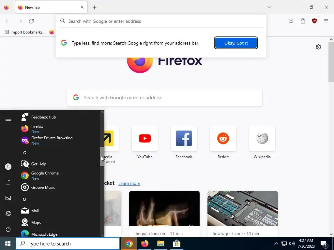
Task: Show hidden system tray icons
Action: 276,243
